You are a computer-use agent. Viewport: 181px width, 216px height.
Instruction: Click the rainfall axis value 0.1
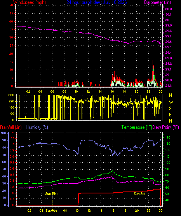(12, 199)
